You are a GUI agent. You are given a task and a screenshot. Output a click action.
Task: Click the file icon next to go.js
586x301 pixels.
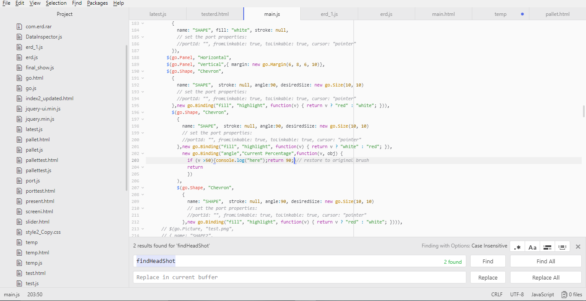(19, 88)
